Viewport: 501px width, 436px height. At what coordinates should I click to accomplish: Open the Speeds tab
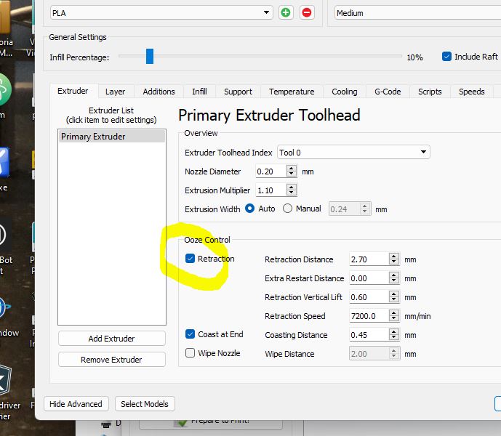[472, 92]
